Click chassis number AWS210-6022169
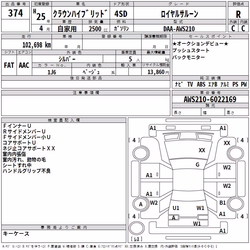 pyautogui.click(x=210, y=99)
